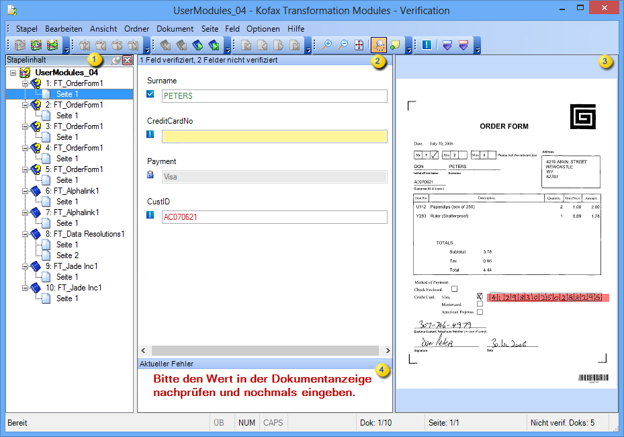Click the Visa checkbox on the order form
624x437 pixels.
[x=480, y=296]
